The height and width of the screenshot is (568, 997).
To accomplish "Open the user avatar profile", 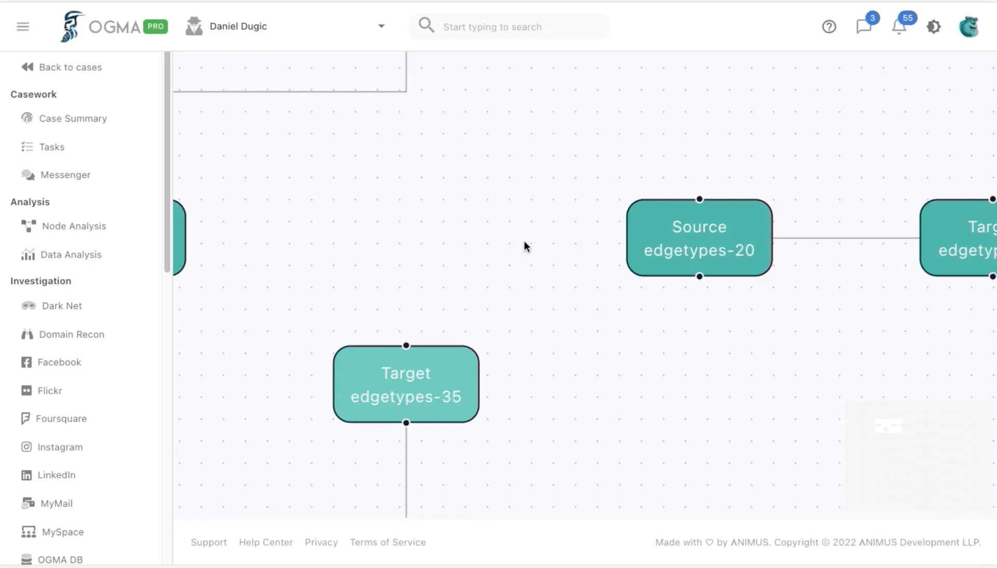I will (968, 26).
